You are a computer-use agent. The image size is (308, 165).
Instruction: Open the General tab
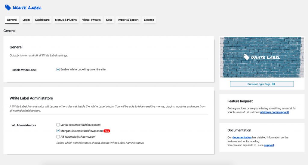pos(12,20)
